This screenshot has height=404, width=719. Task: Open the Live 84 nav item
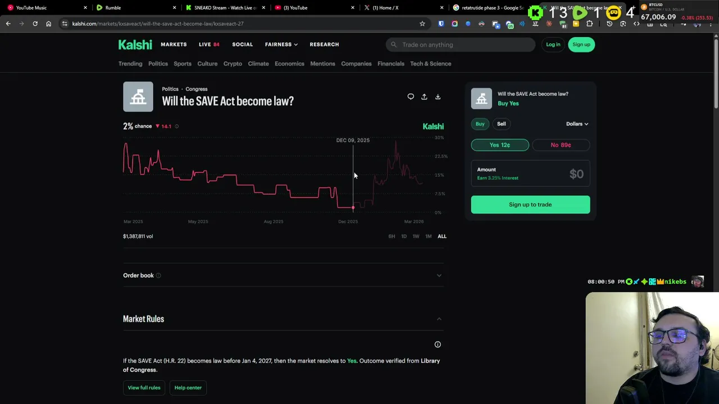(209, 44)
